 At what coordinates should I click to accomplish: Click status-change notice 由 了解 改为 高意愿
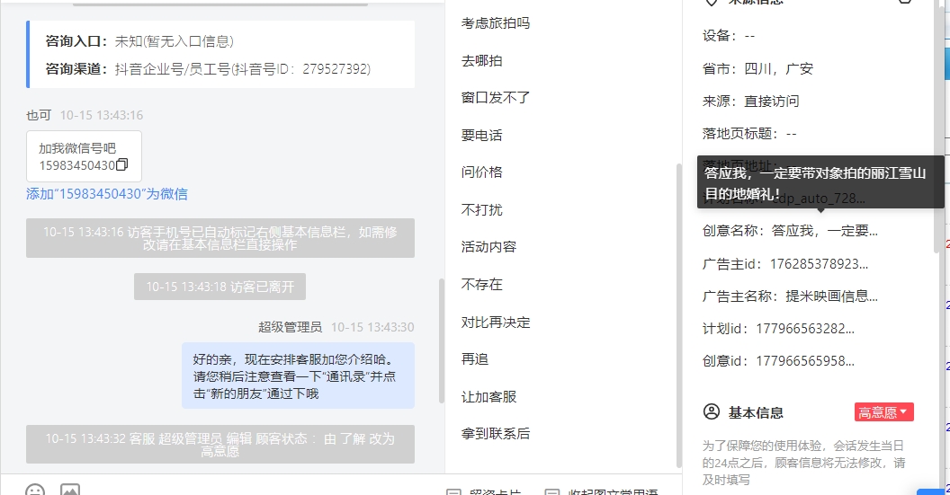click(220, 444)
